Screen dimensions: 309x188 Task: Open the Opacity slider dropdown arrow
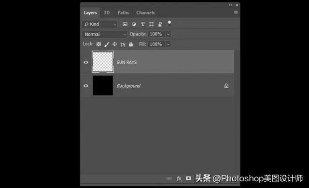click(168, 34)
